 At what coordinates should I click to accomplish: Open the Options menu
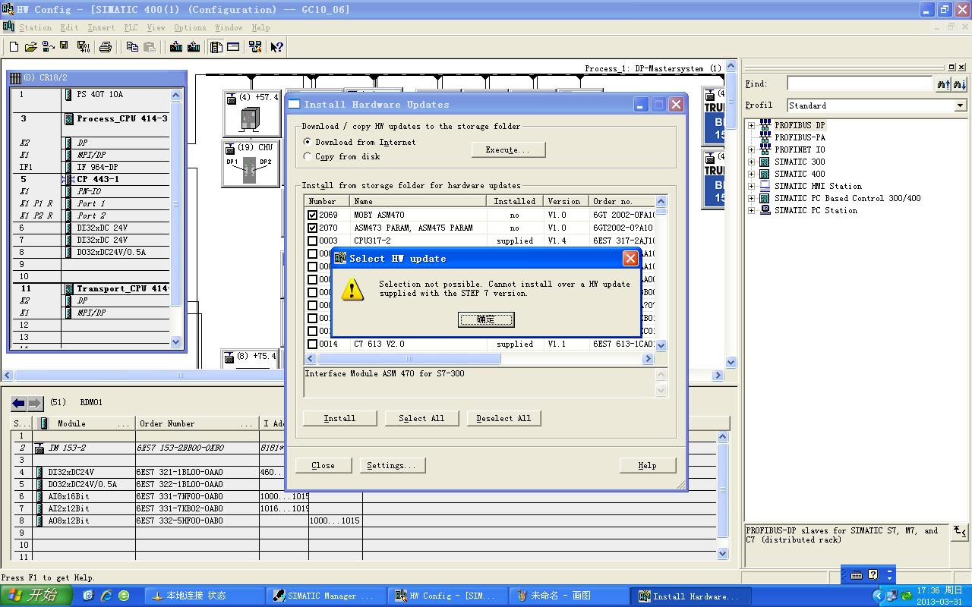(190, 27)
